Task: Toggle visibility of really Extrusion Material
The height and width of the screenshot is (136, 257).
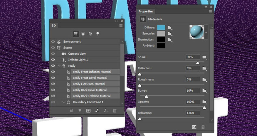Action: (x=53, y=84)
